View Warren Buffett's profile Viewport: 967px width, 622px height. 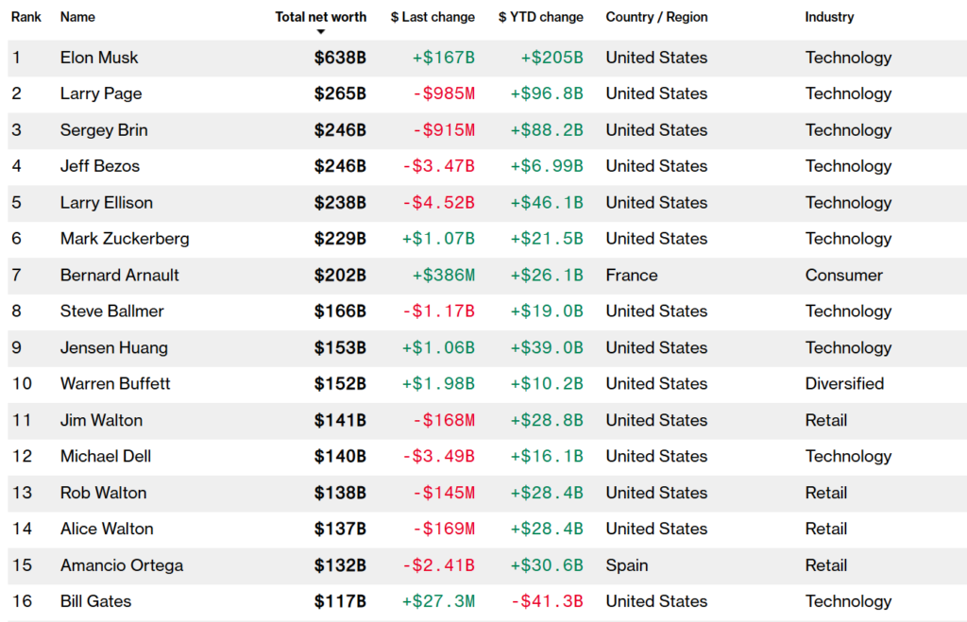(x=115, y=384)
